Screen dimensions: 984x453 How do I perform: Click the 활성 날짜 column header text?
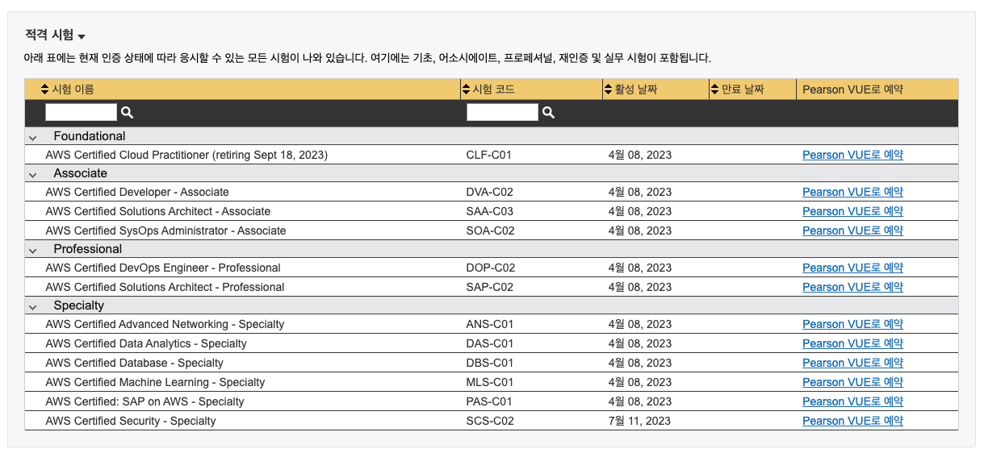pos(636,89)
